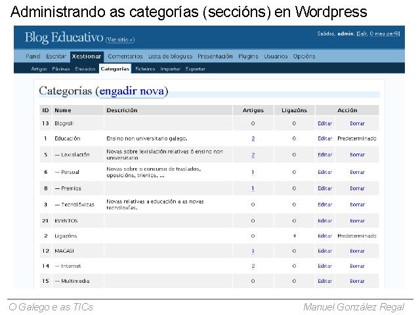Switch to the Páxinas subtab
The height and width of the screenshot is (315, 420).
pos(60,68)
